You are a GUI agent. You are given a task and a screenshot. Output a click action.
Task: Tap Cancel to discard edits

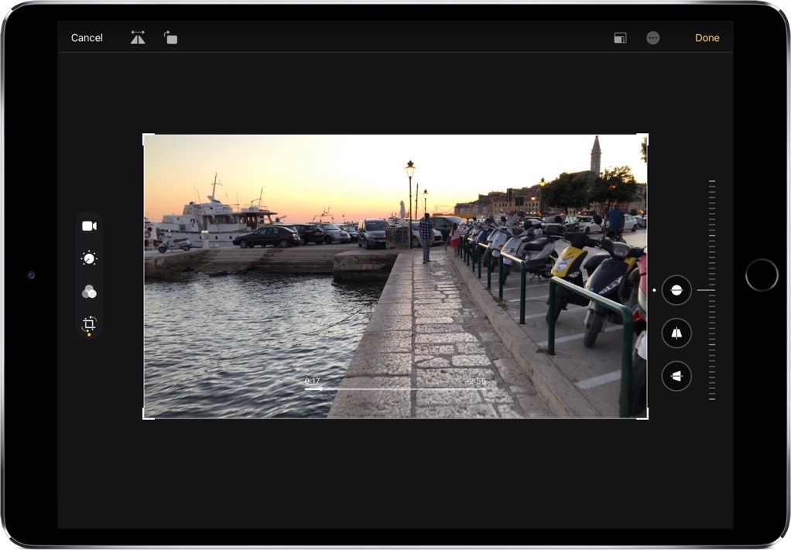tap(87, 37)
